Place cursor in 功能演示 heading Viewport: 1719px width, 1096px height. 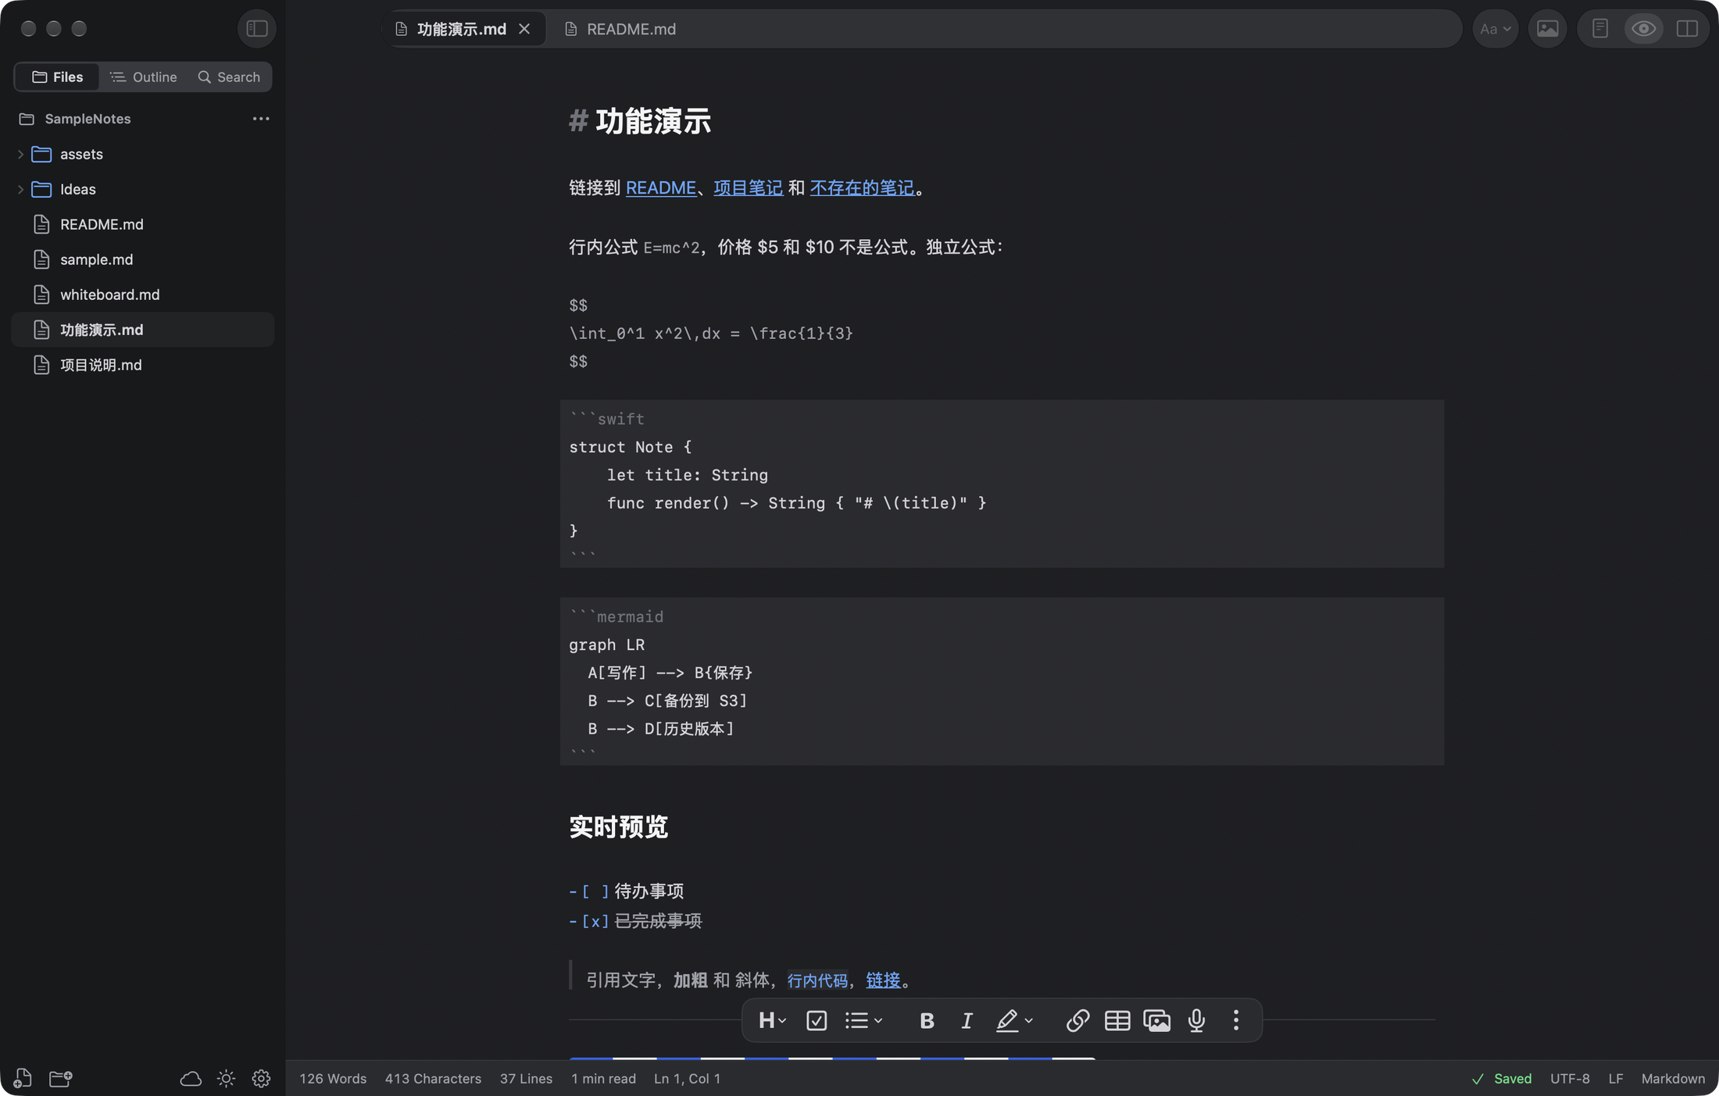653,121
